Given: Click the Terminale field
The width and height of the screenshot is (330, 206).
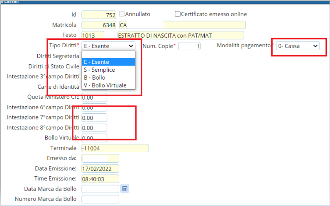Looking at the screenshot, I should [115, 148].
